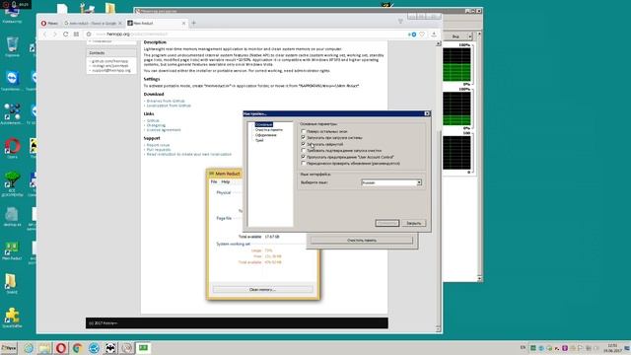The width and height of the screenshot is (631, 355).
Task: Open TeamViewer desktop icon
Action: (x=12, y=81)
